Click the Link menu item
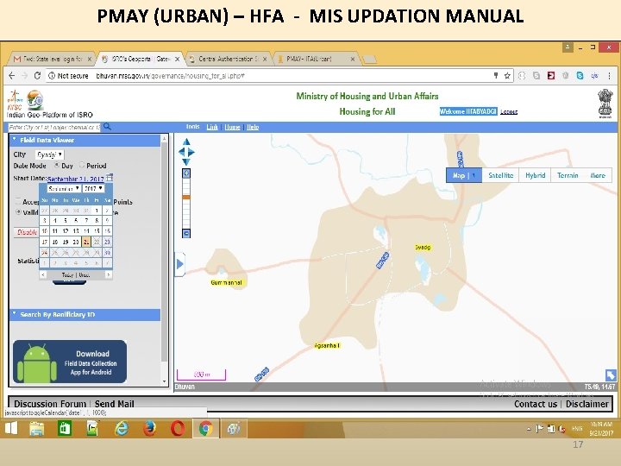The height and width of the screenshot is (466, 621). click(x=212, y=127)
